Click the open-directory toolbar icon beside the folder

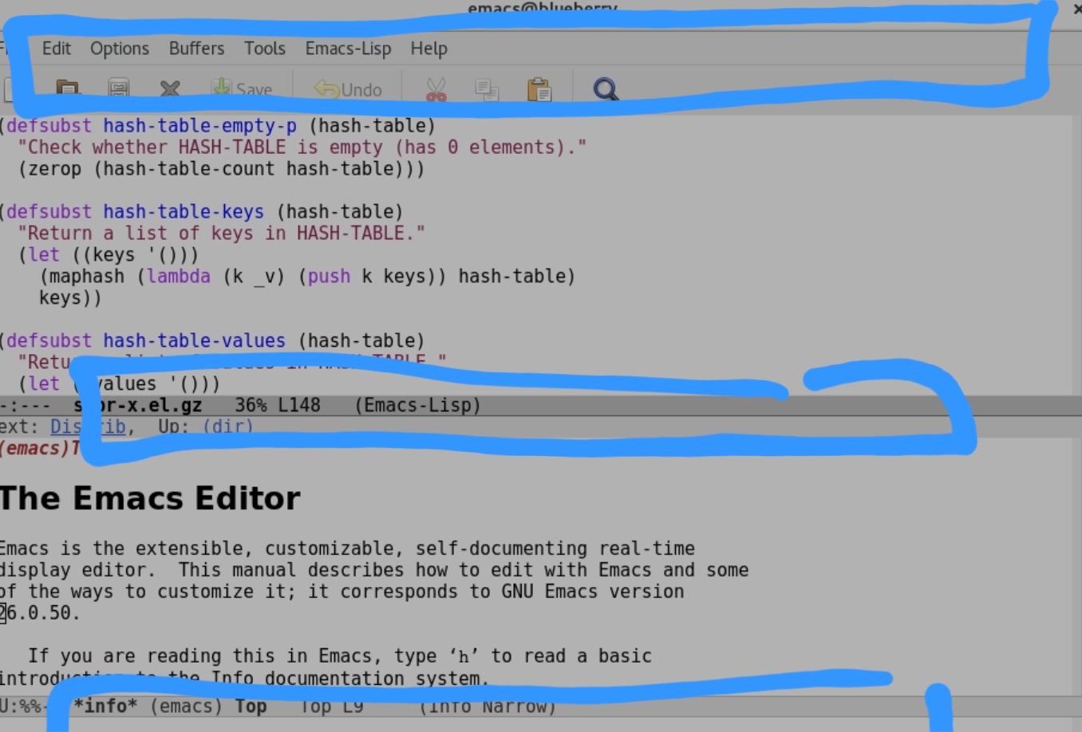pos(119,89)
